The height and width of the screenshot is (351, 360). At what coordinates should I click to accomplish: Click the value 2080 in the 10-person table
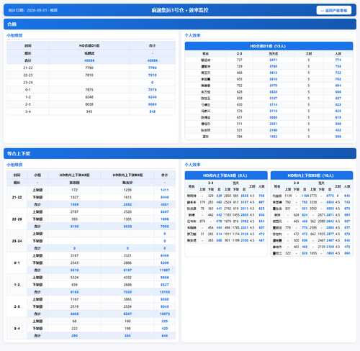tap(321, 222)
